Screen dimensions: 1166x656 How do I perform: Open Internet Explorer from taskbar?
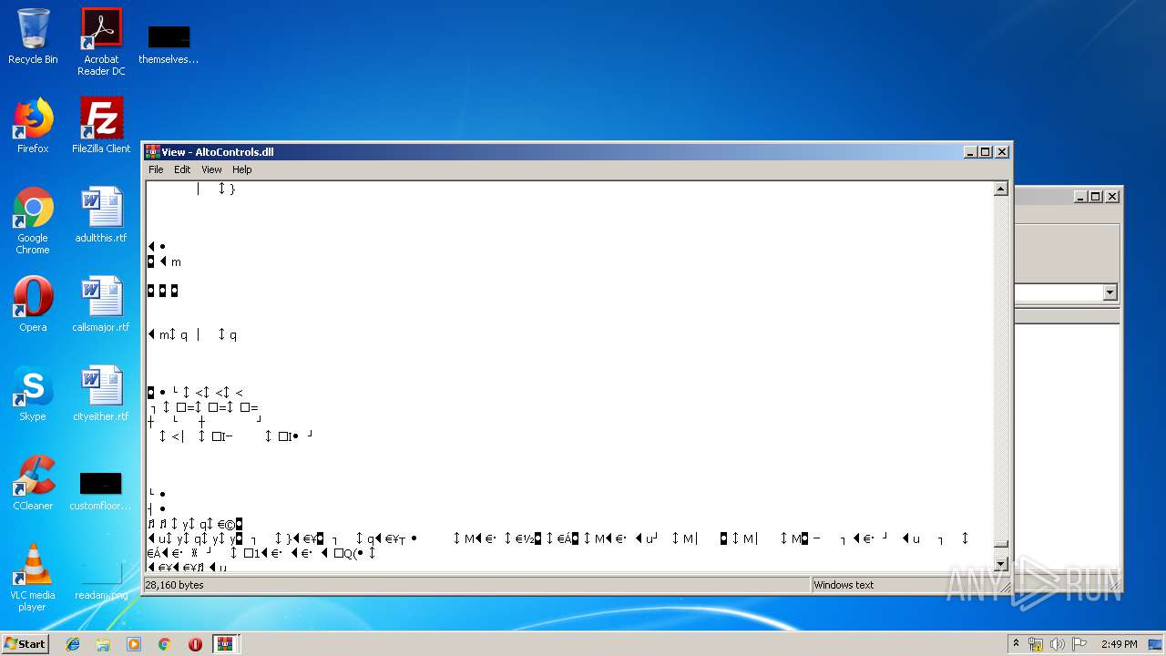click(x=73, y=644)
